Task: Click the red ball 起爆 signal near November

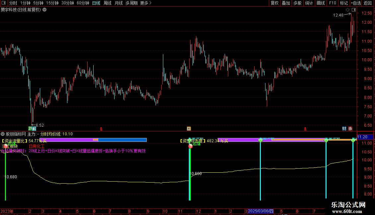Action: point(190,146)
